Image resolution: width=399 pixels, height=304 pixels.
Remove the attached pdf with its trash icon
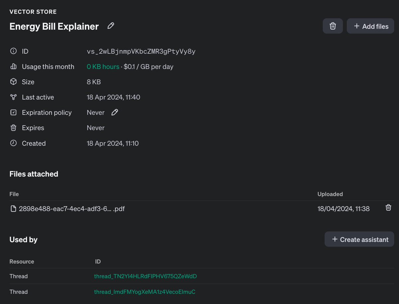tap(388, 208)
